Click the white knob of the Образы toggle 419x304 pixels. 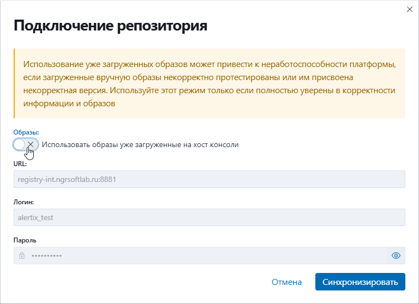(19, 145)
